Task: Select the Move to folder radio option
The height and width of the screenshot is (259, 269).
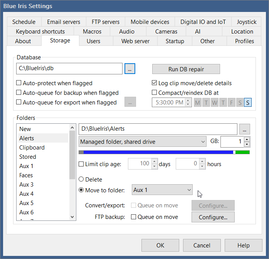Action: click(x=81, y=190)
